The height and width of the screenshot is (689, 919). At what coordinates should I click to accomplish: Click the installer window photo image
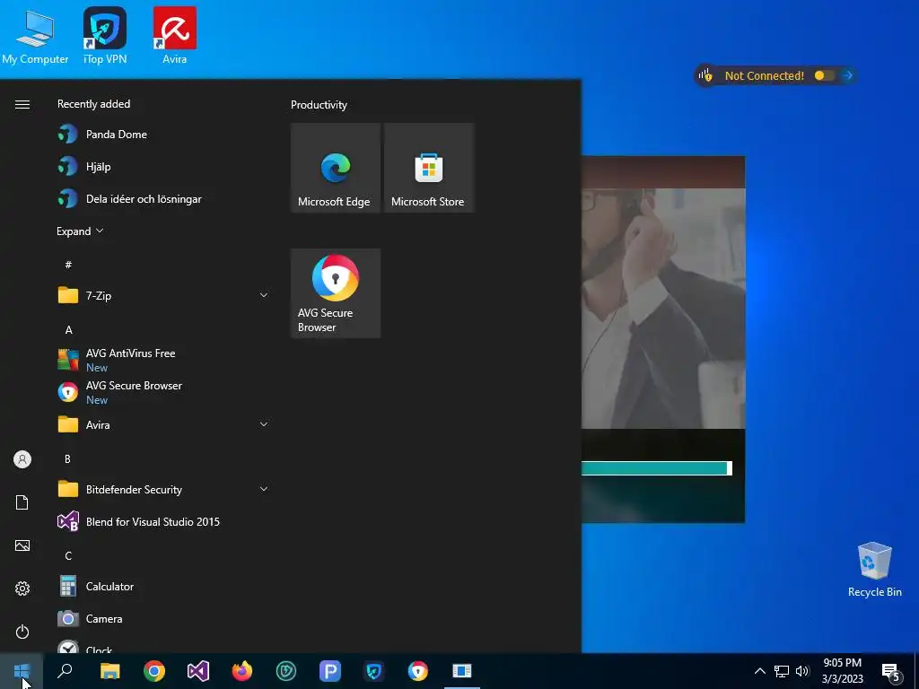(x=663, y=309)
